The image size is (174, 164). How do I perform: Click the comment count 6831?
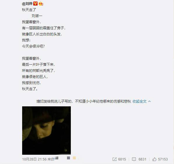coord(142,159)
